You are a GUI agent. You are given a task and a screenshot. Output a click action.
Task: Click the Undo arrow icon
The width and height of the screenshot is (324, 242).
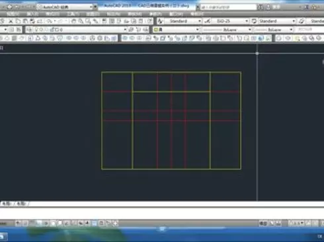(50, 21)
